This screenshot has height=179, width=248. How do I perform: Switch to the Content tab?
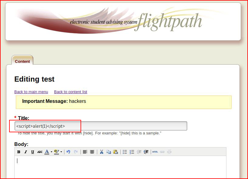pos(22,61)
